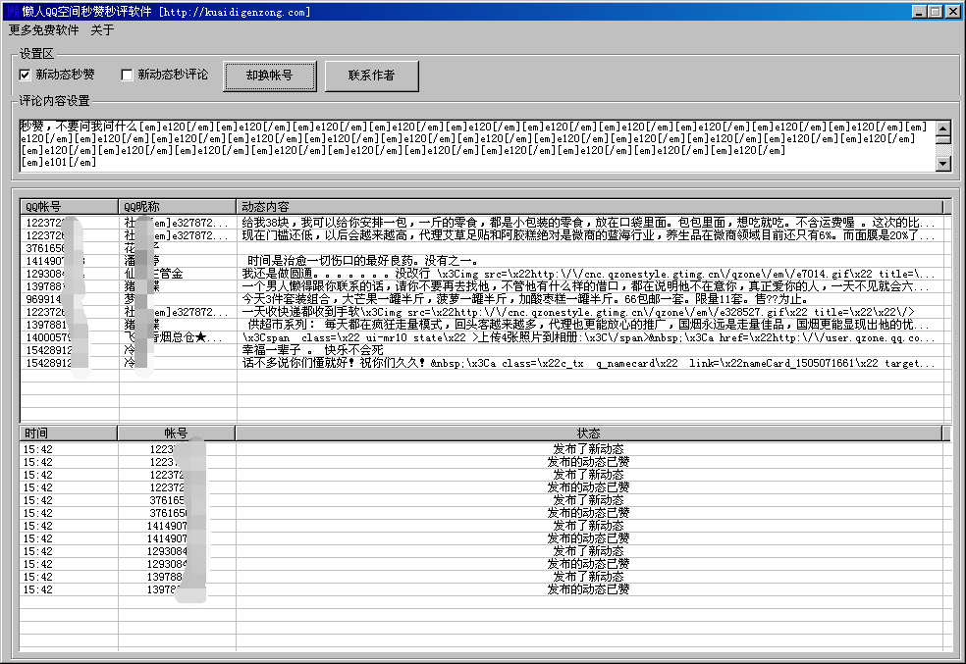
Task: Click the QQ昵称 column header
Action: (x=177, y=207)
